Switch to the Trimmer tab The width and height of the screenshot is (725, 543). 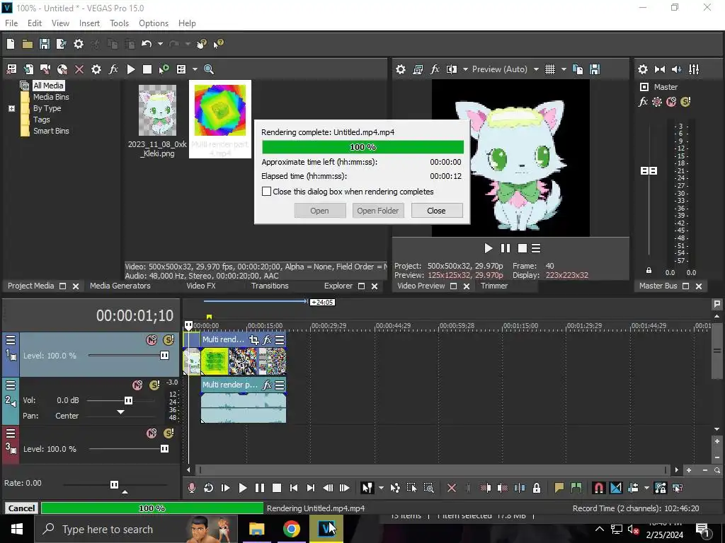[x=493, y=286]
